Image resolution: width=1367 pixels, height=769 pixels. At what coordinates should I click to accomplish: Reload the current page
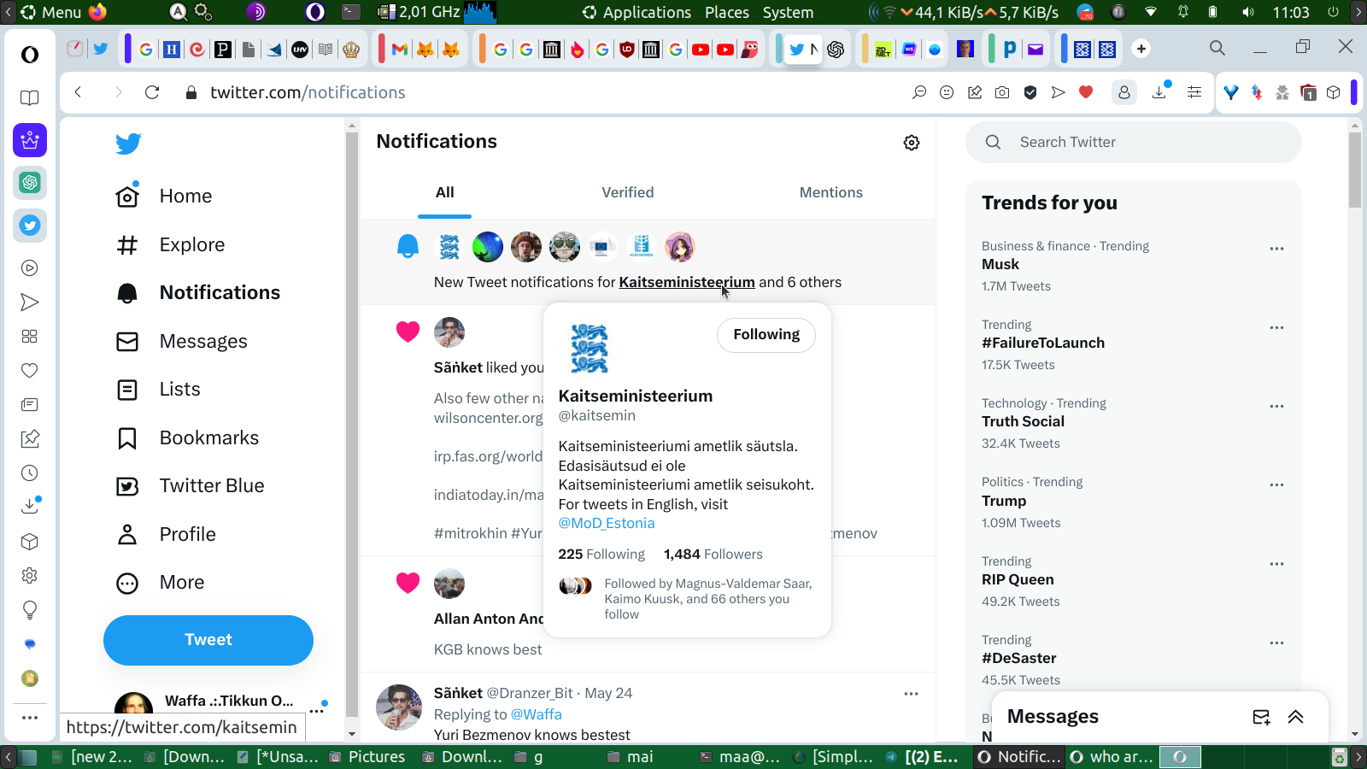click(152, 92)
